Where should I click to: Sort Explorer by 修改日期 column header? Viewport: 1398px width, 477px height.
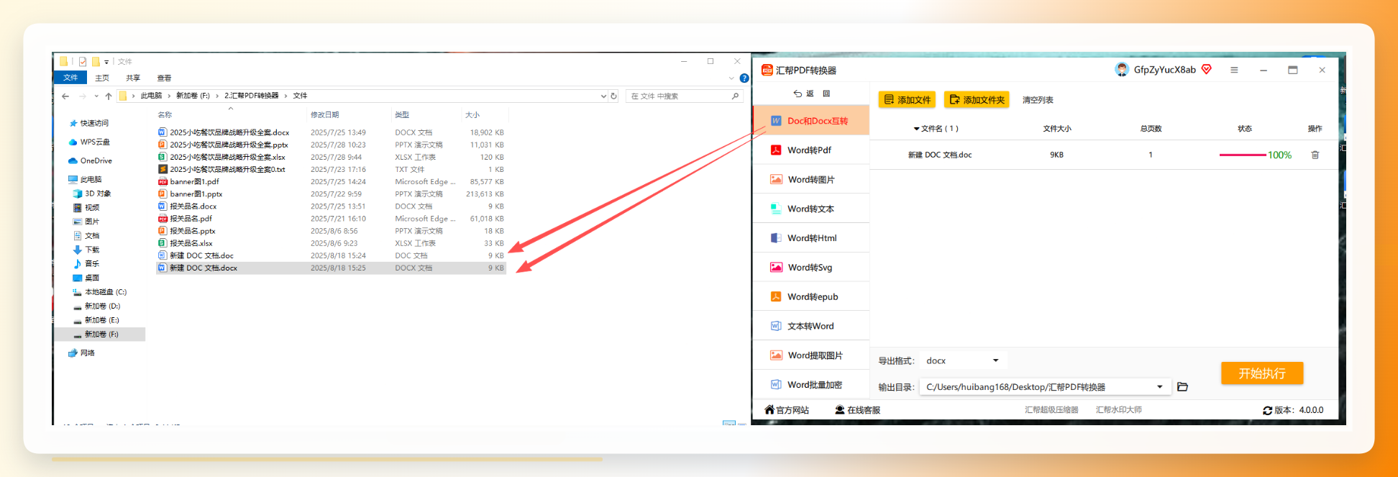point(325,115)
